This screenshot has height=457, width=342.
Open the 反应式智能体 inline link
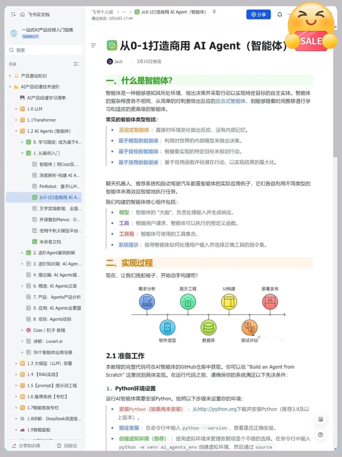[x=231, y=101]
